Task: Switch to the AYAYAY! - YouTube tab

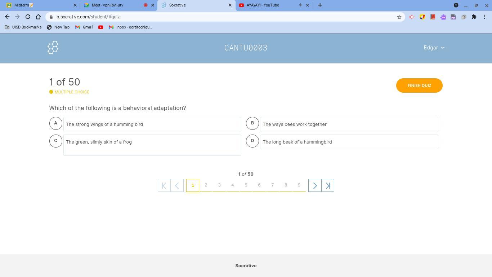Action: click(x=274, y=5)
